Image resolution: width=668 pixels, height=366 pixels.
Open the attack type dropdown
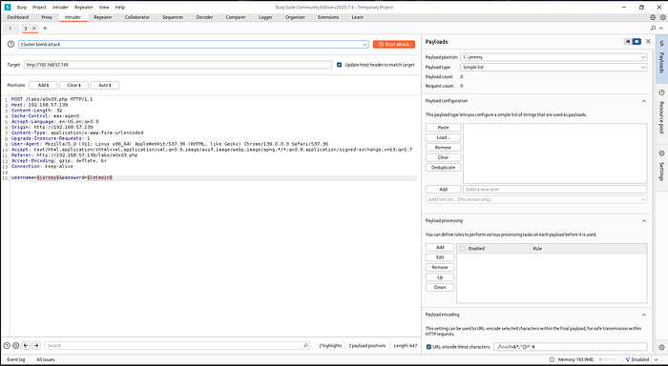click(x=194, y=44)
